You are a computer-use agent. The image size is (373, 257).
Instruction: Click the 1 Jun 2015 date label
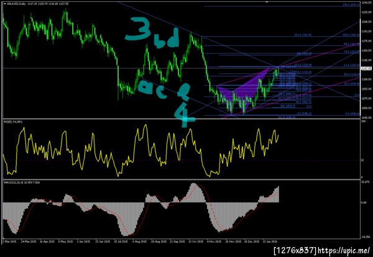click(x=83, y=241)
